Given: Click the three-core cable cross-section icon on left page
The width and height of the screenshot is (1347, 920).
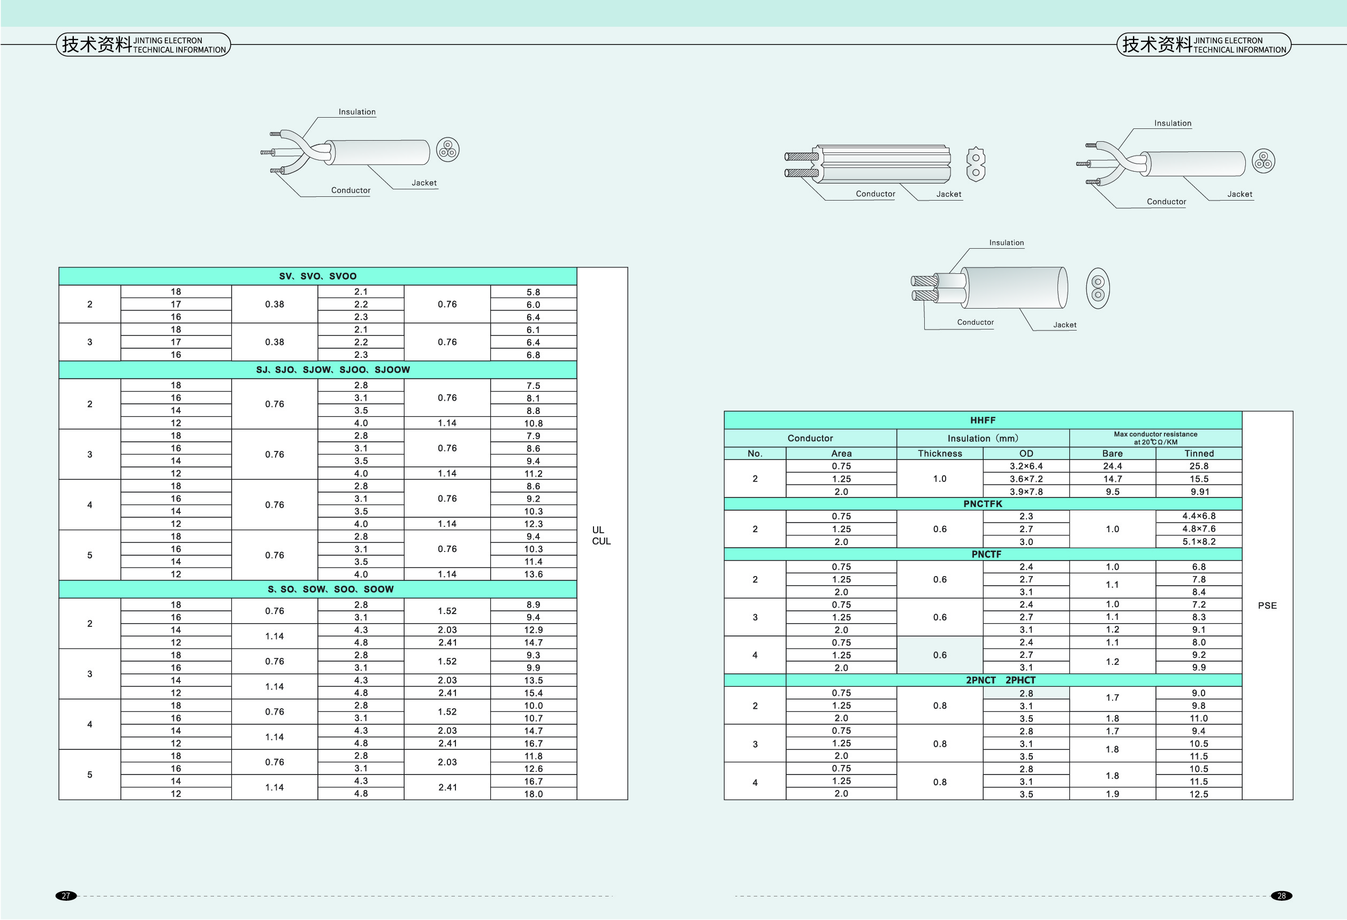Looking at the screenshot, I should [447, 150].
